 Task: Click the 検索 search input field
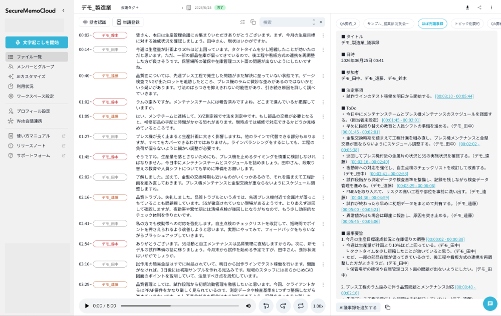coord(286,22)
